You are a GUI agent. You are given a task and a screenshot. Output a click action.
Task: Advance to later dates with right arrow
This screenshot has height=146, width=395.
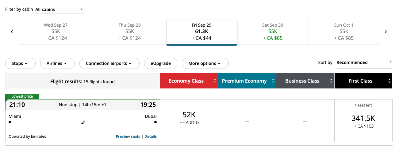(386, 32)
